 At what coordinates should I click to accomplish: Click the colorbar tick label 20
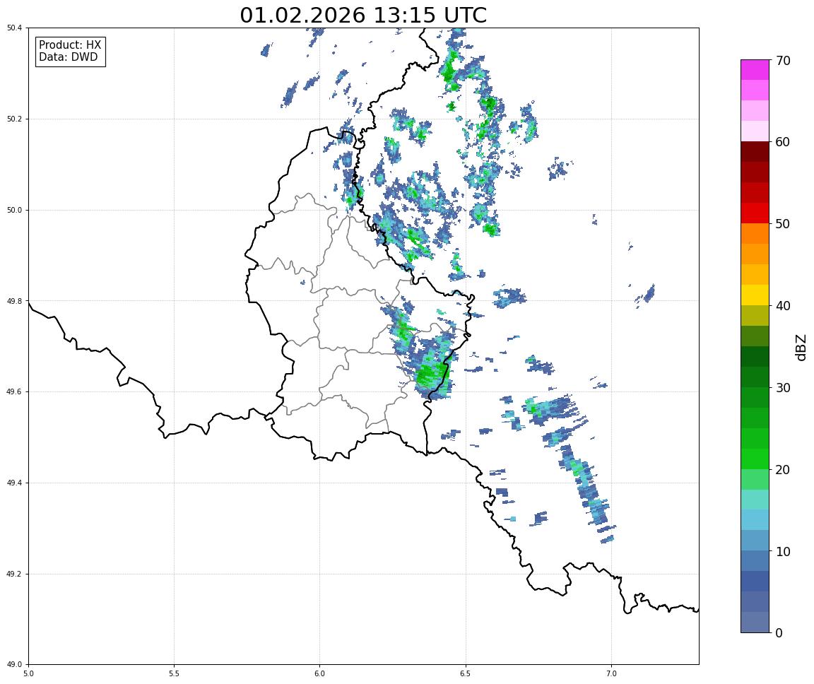(x=783, y=470)
